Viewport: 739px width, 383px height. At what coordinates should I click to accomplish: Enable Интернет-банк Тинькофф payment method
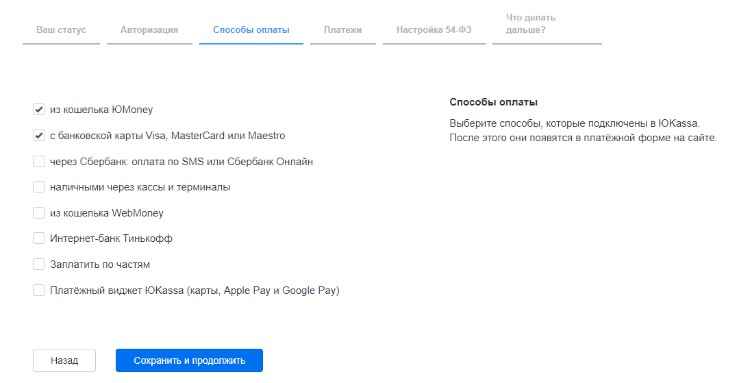coord(38,238)
